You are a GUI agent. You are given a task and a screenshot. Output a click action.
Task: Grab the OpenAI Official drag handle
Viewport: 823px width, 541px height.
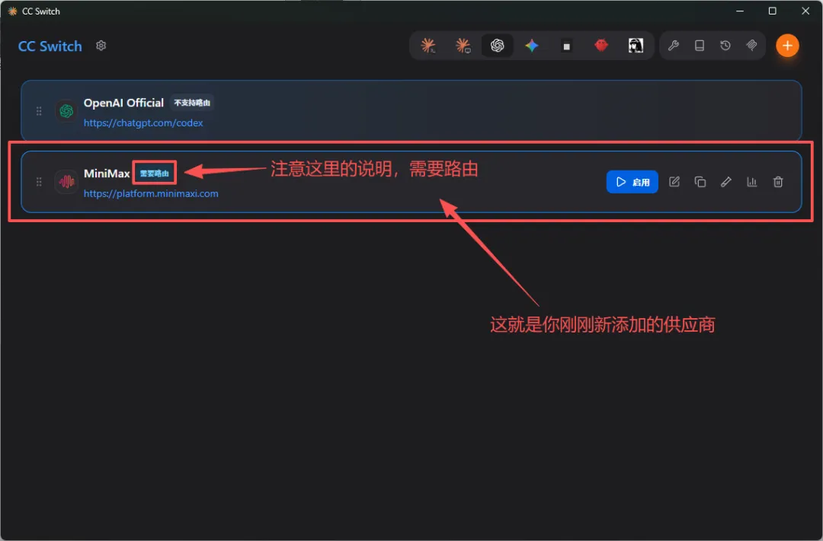click(x=39, y=111)
